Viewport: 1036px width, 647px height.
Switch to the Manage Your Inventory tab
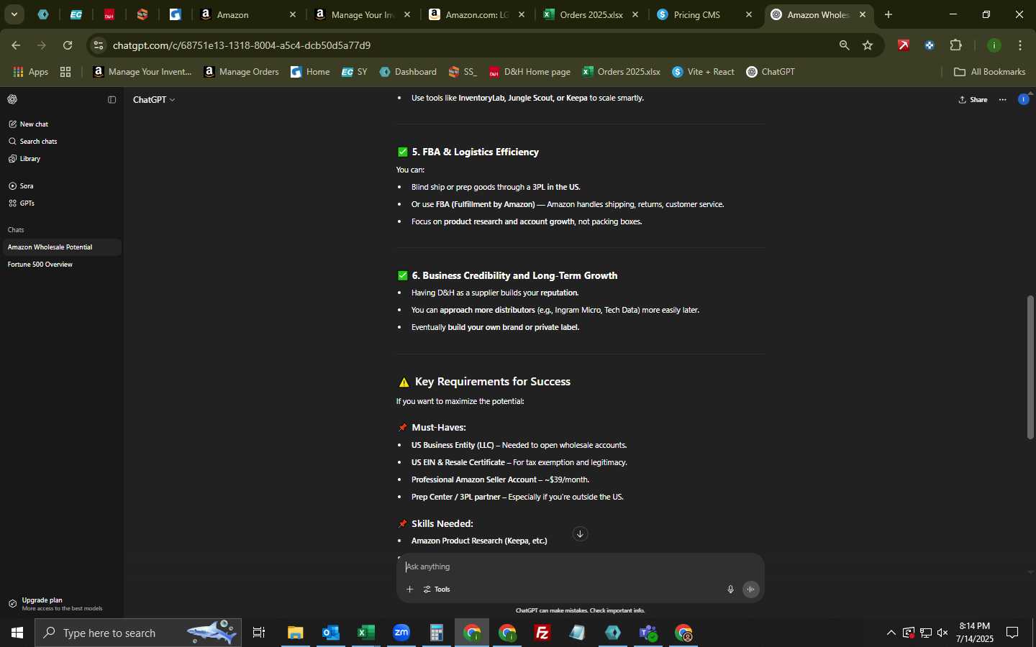tap(363, 14)
